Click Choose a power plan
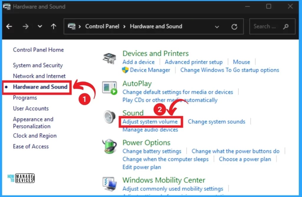This screenshot has width=302, height=197. (x=245, y=159)
